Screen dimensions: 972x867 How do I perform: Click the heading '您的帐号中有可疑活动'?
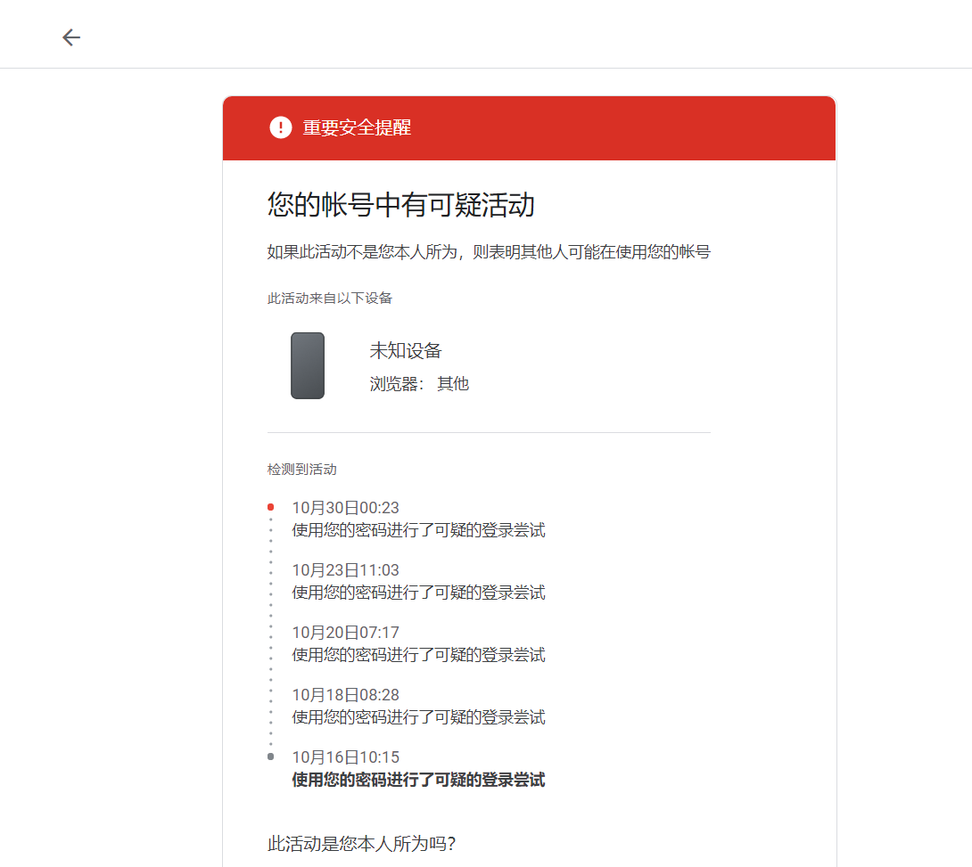401,204
